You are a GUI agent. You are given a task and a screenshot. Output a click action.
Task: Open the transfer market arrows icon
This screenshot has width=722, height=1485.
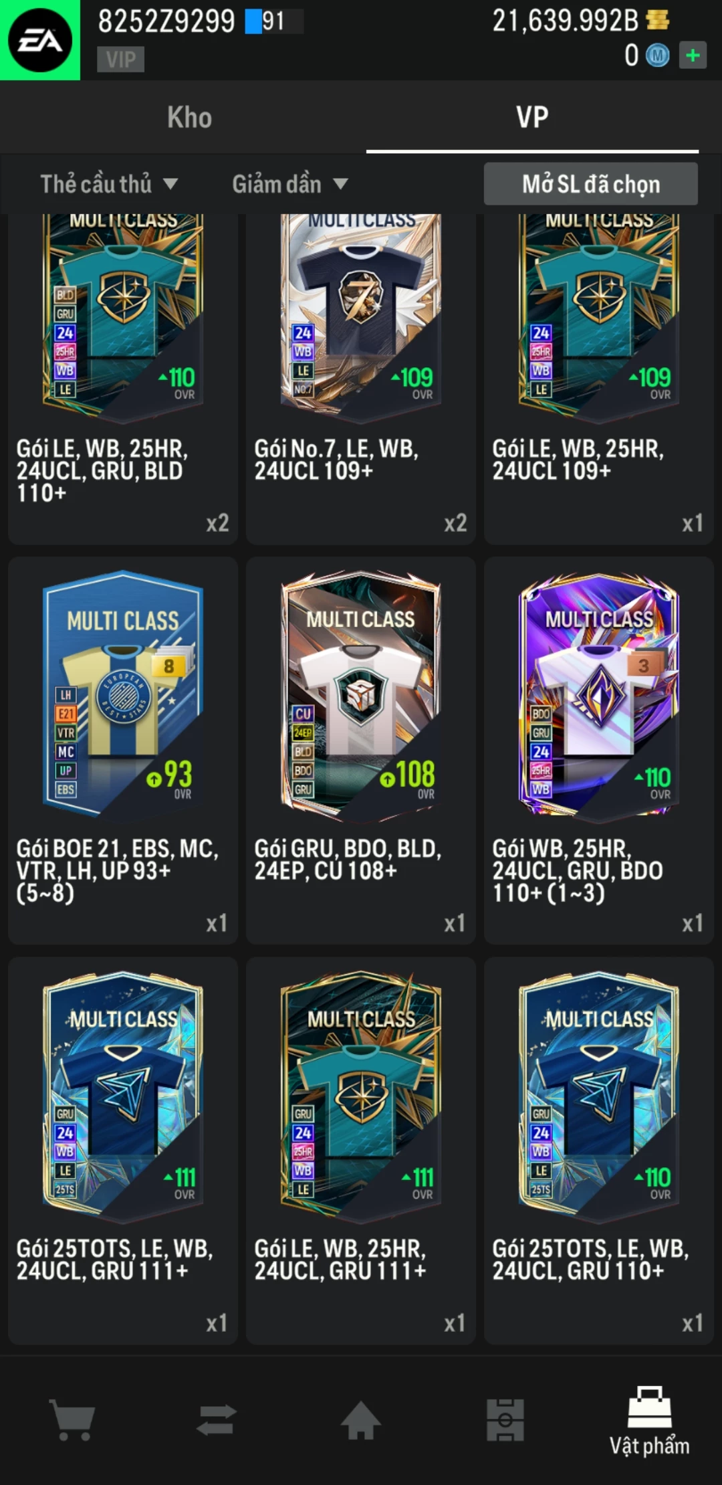217,1419
